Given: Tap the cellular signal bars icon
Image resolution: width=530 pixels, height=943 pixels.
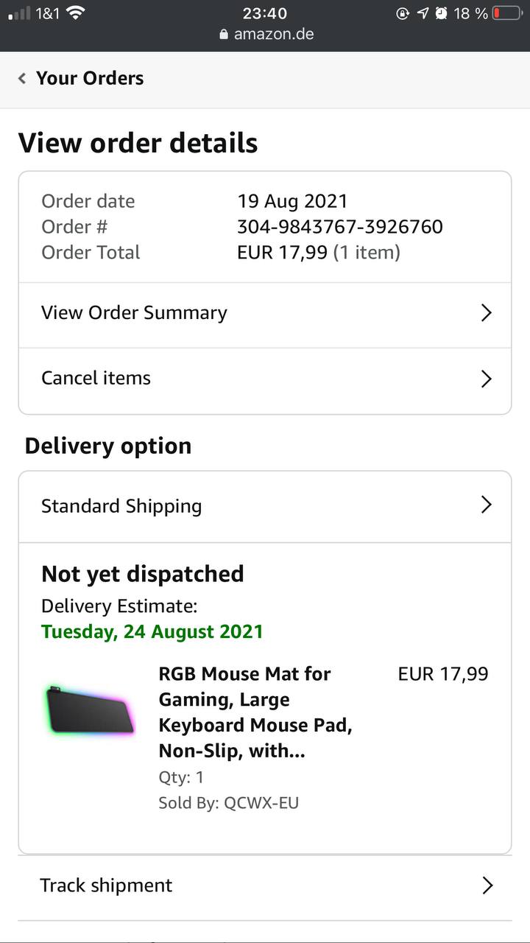Looking at the screenshot, I should (19, 13).
